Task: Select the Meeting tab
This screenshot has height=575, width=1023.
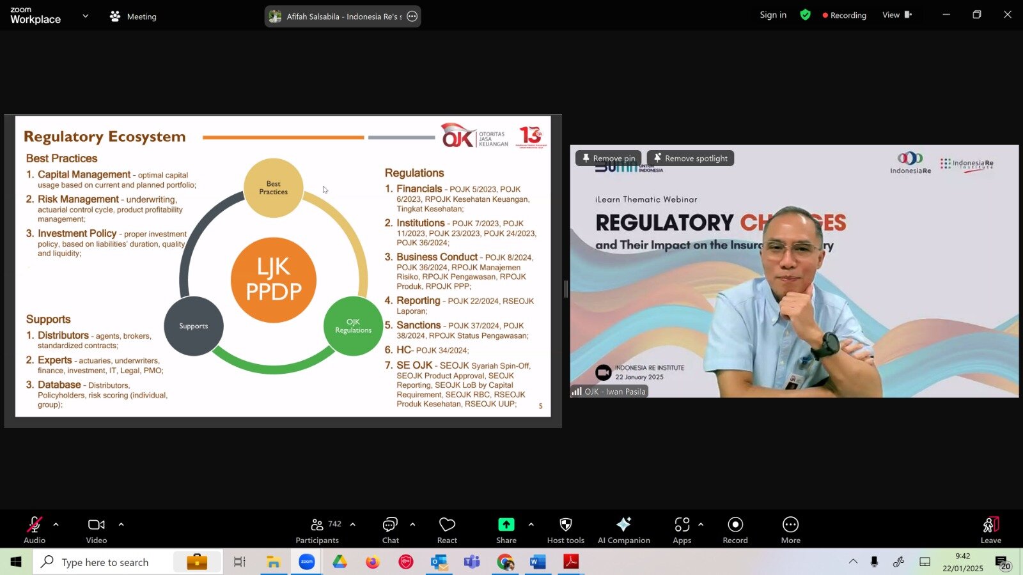Action: click(133, 17)
